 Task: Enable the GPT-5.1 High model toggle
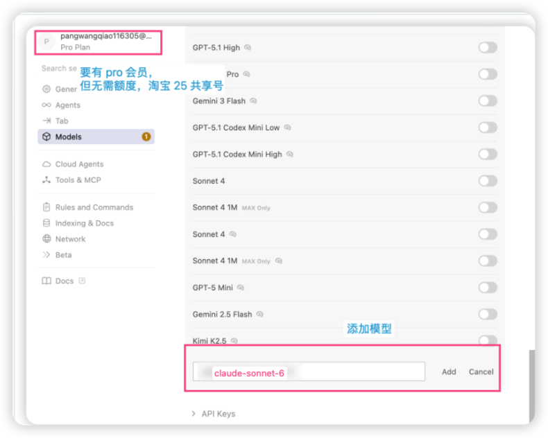coord(488,48)
